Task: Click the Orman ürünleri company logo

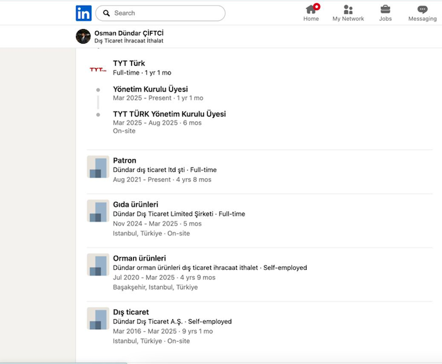Action: point(98,265)
